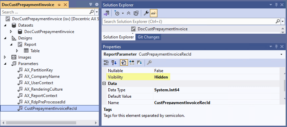Click the Name property value CustPrepaymentInvoiceRecId
The image size is (287, 127).
[182, 103]
